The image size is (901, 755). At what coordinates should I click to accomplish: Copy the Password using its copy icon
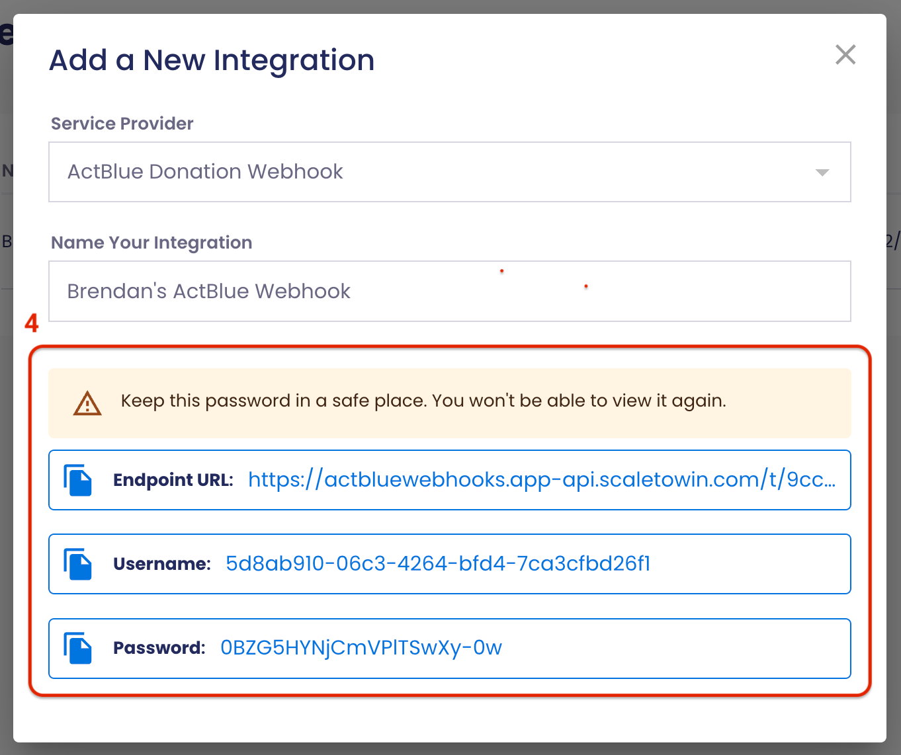click(77, 648)
